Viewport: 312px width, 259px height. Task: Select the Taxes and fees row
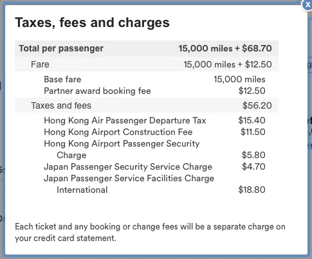[147, 105]
